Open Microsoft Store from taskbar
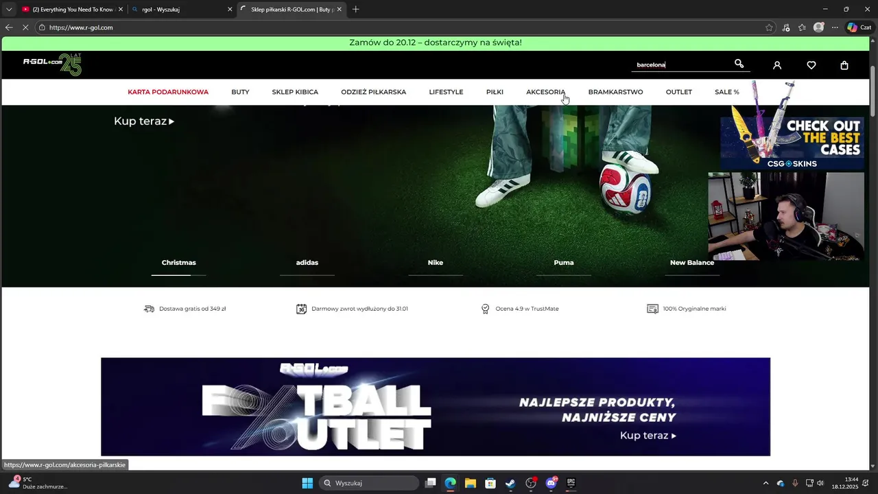 pos(490,483)
